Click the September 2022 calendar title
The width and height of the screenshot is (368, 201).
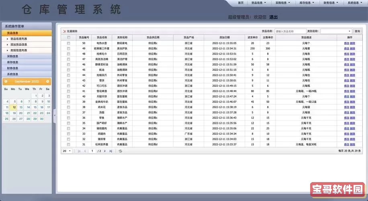click(27, 82)
